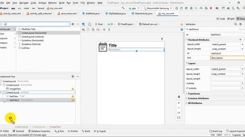Open the Terminal tool window
Viewport: 245px width, 137px height.
(18, 131)
